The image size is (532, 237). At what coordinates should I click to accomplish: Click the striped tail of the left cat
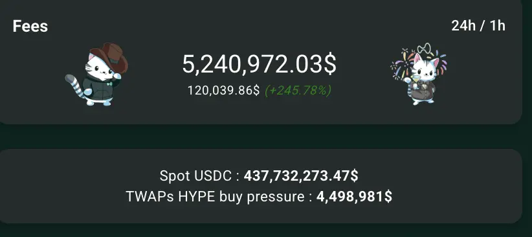[x=76, y=86]
